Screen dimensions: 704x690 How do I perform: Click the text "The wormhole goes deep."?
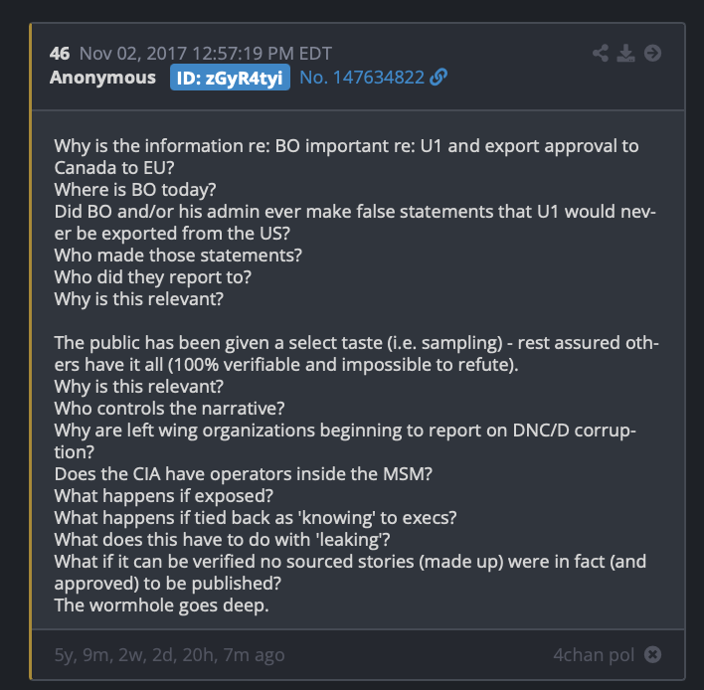162,605
